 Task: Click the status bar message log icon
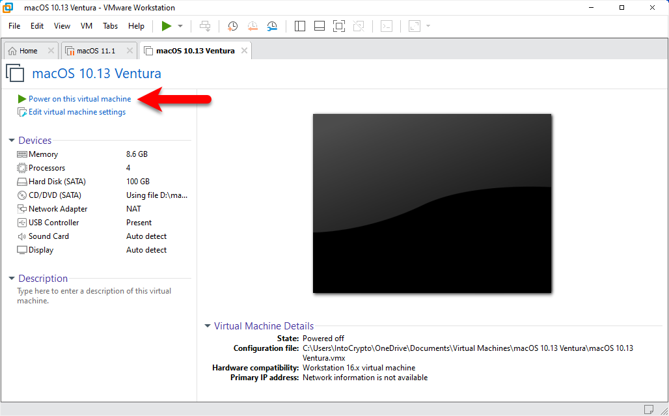pos(648,409)
